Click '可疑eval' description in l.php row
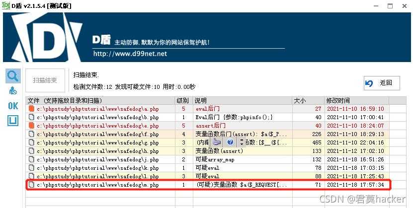Viewport: 413px width, 208px height. 207,176
